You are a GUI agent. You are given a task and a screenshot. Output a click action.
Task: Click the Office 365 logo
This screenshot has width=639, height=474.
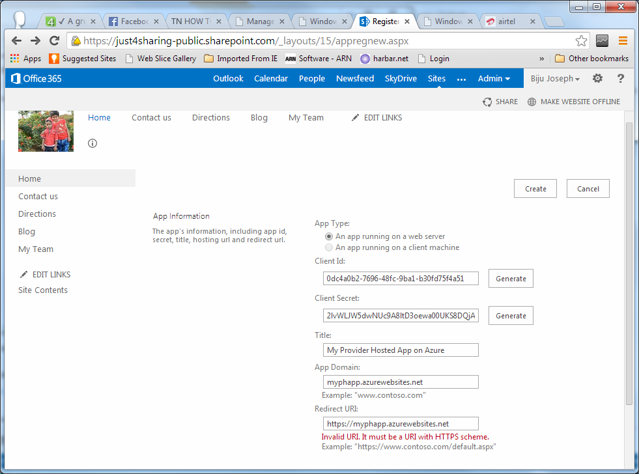pos(36,79)
